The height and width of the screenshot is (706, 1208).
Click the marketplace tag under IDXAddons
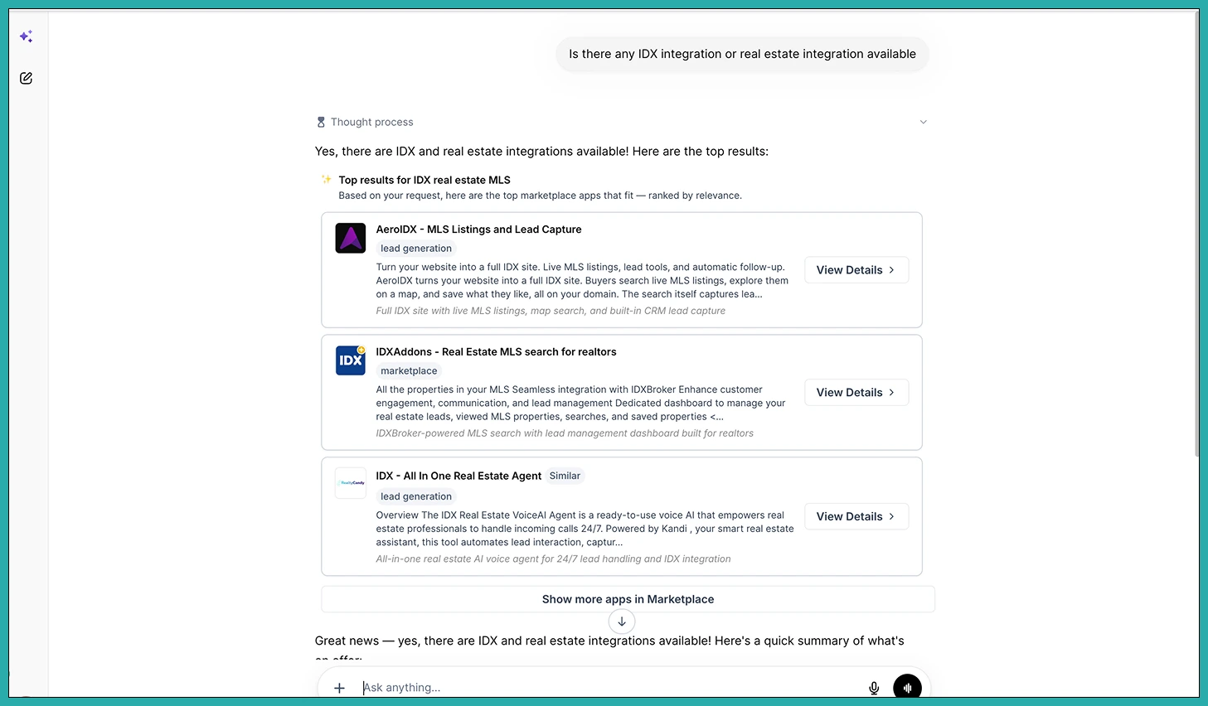coord(409,371)
